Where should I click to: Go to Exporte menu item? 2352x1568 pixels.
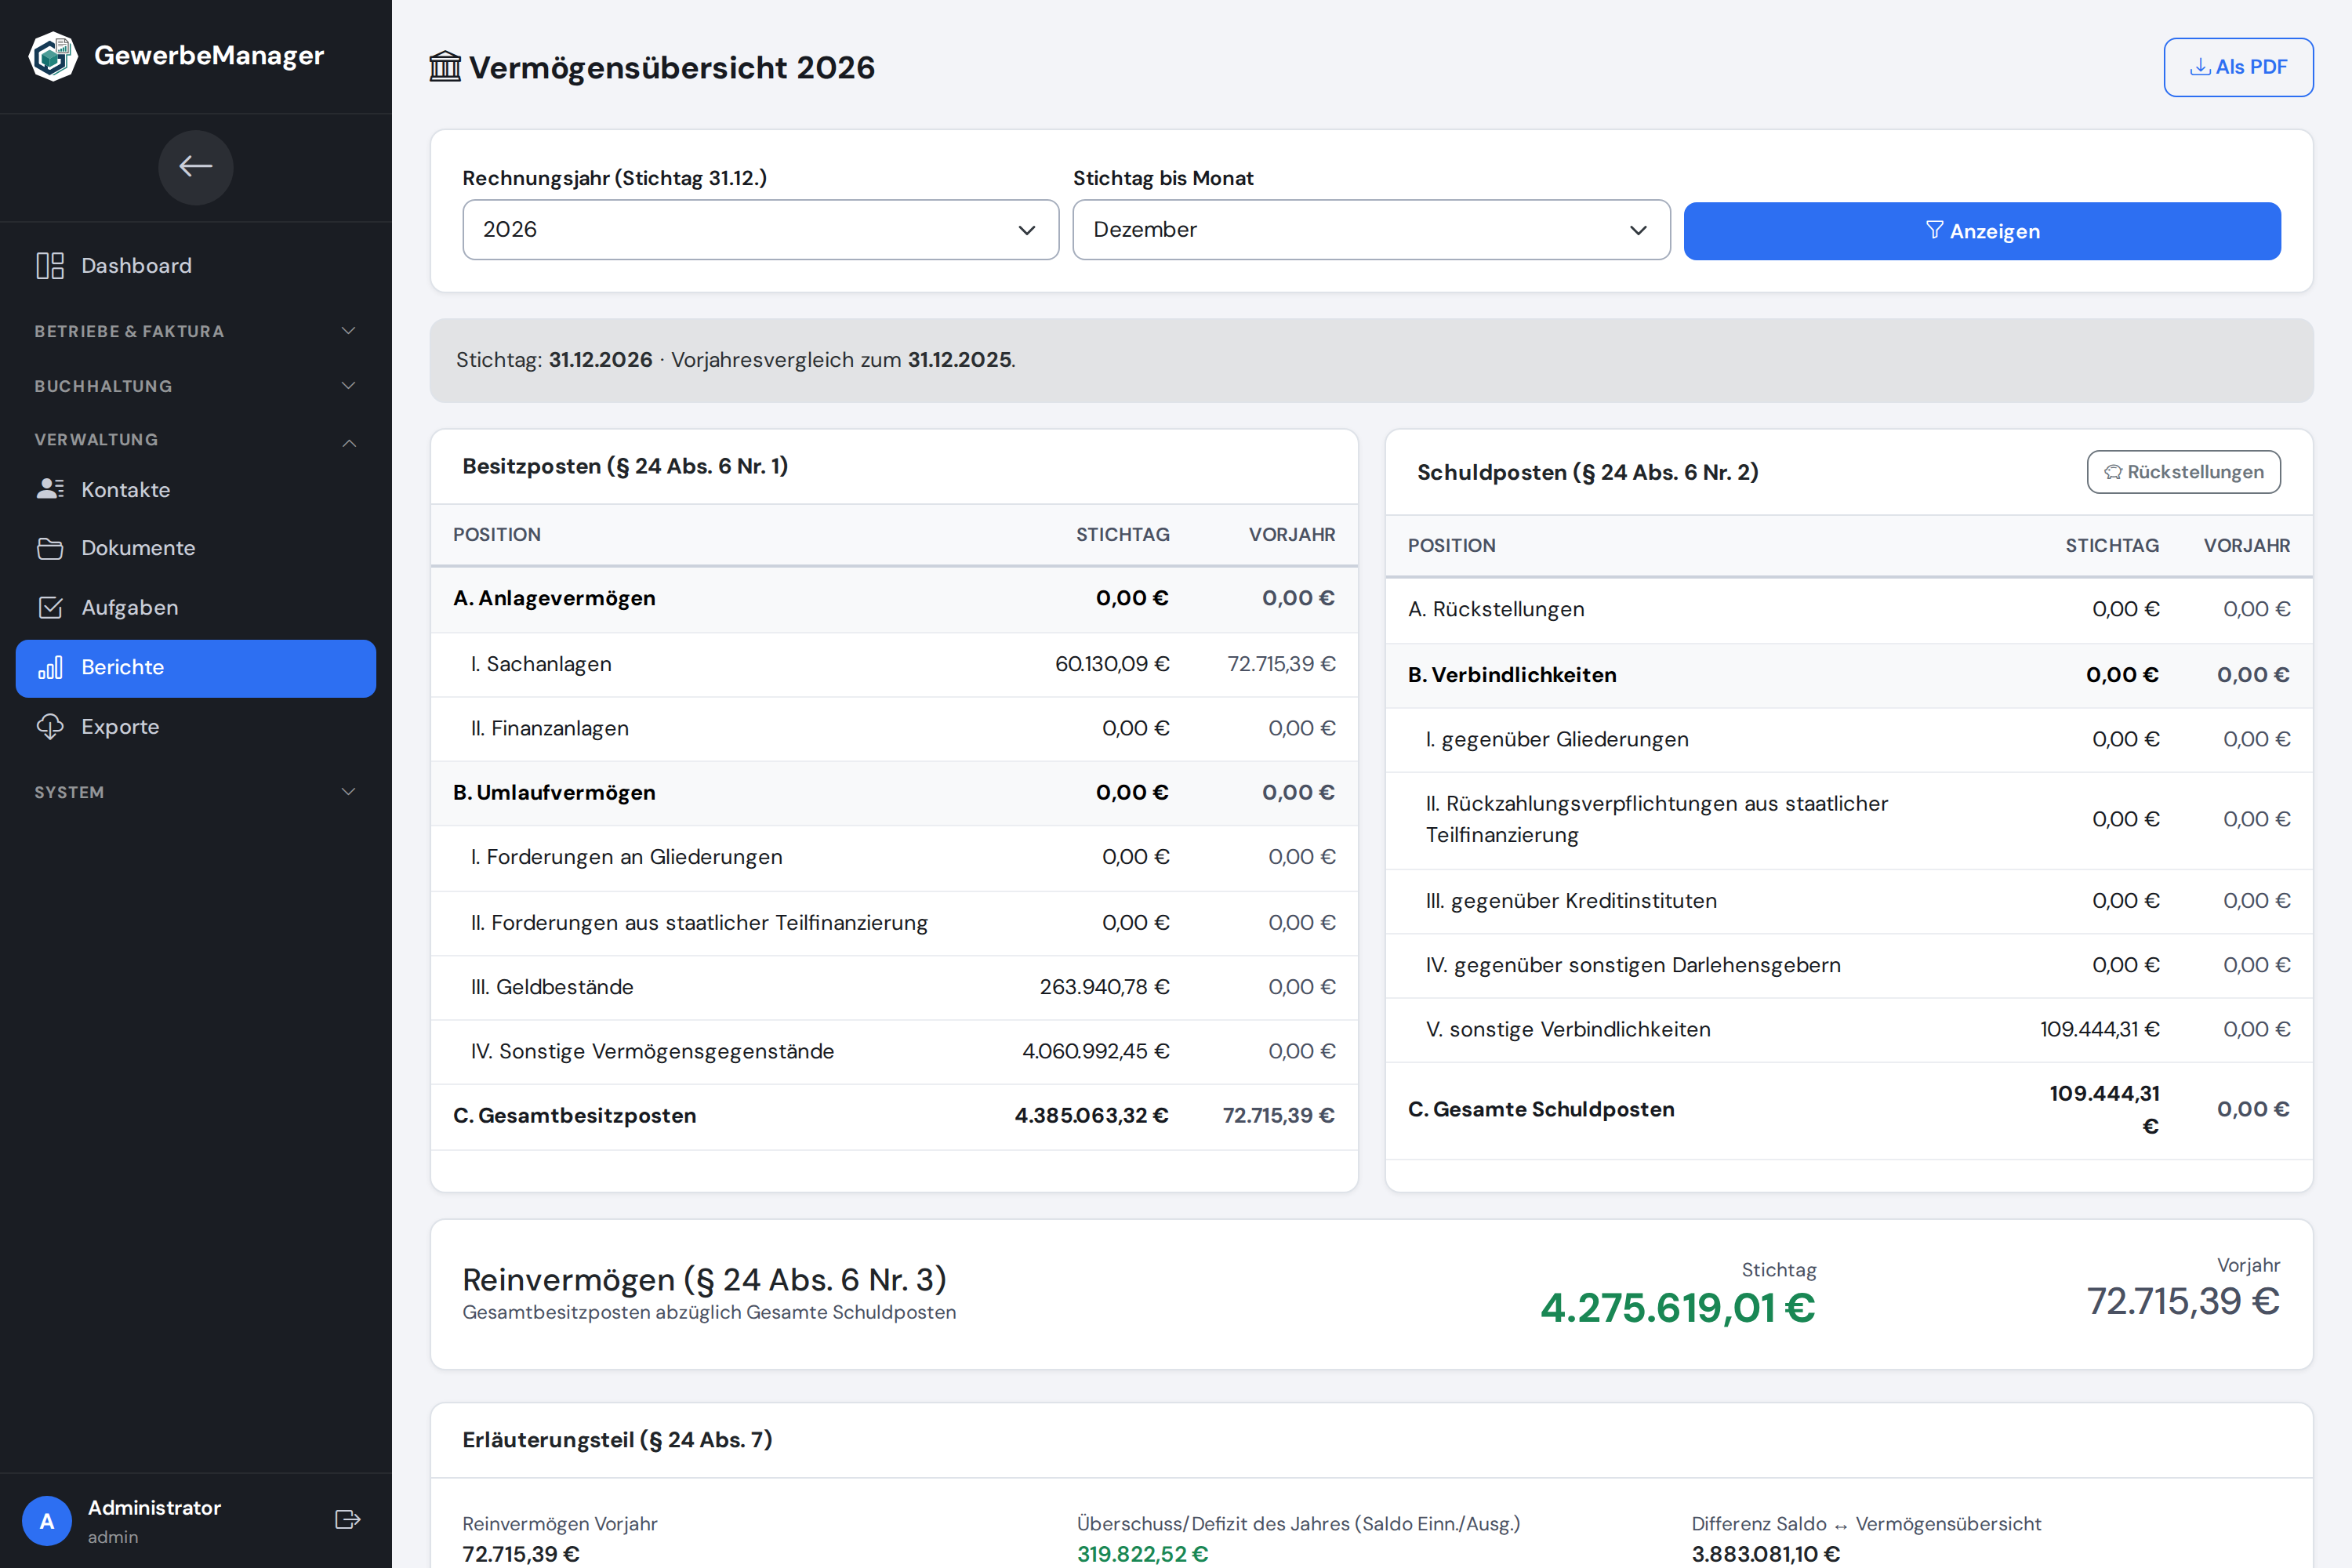196,727
